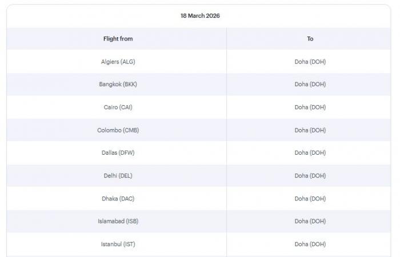Select the Delhi (DEL) origin cell
The image size is (400, 257).
tap(118, 176)
